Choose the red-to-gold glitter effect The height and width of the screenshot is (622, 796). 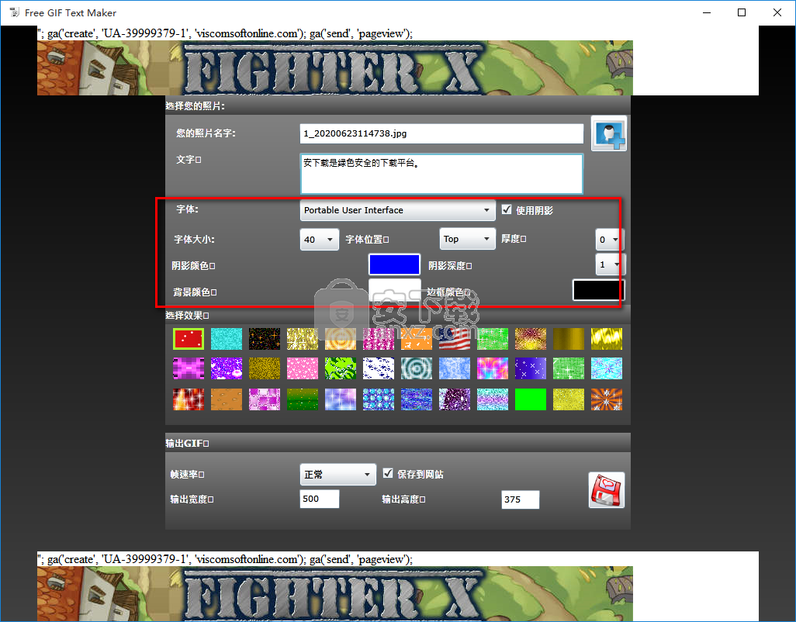click(x=531, y=339)
